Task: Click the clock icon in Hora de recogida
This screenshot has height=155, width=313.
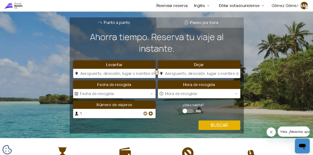Action: click(161, 94)
